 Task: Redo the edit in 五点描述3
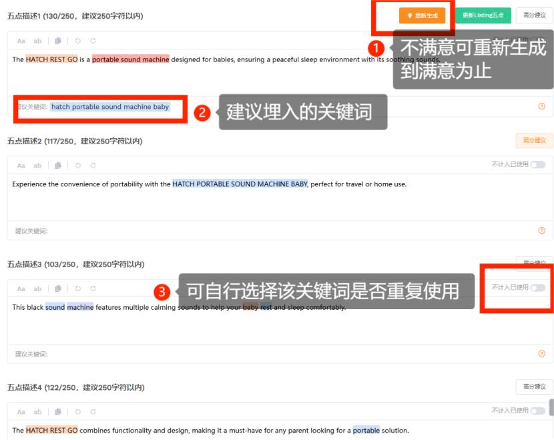point(93,288)
